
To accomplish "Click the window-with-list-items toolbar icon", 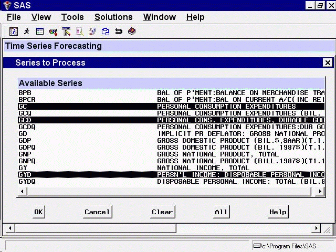I will (x=40, y=31).
